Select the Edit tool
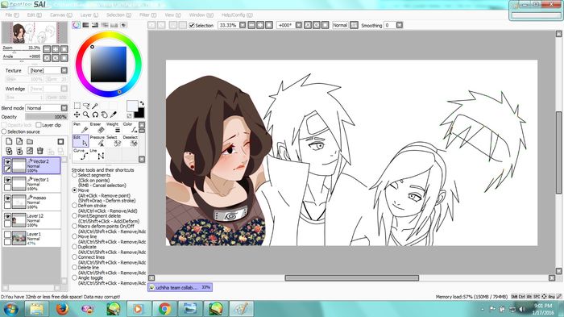This screenshot has height=317, width=564. click(81, 141)
